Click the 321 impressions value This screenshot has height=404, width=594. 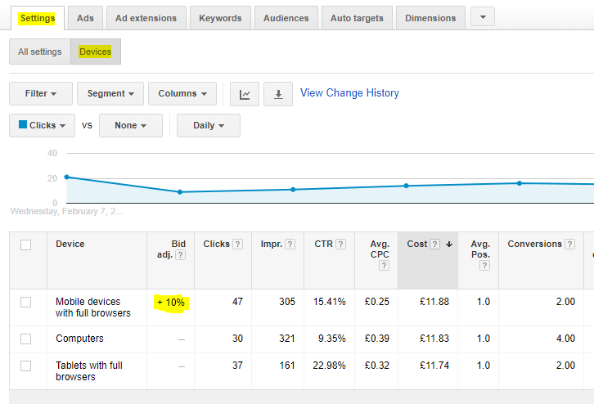(x=286, y=338)
